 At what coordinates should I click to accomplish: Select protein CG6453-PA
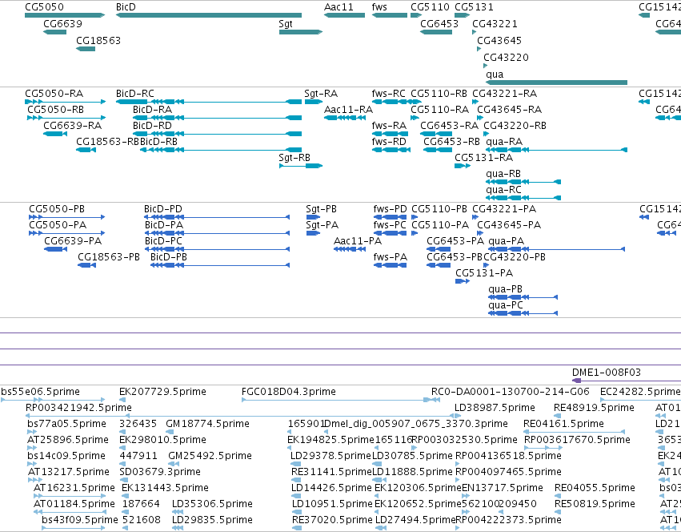coord(439,249)
